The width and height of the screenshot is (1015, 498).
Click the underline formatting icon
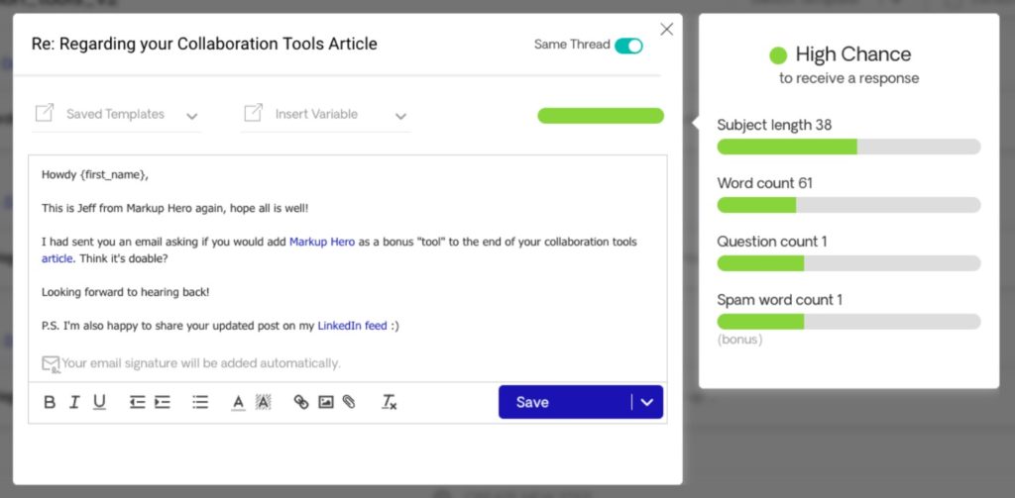point(99,402)
